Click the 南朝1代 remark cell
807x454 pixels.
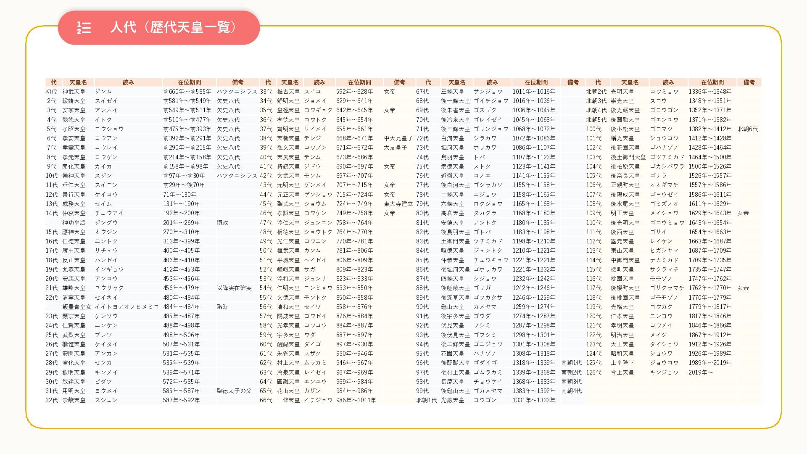tap(572, 363)
